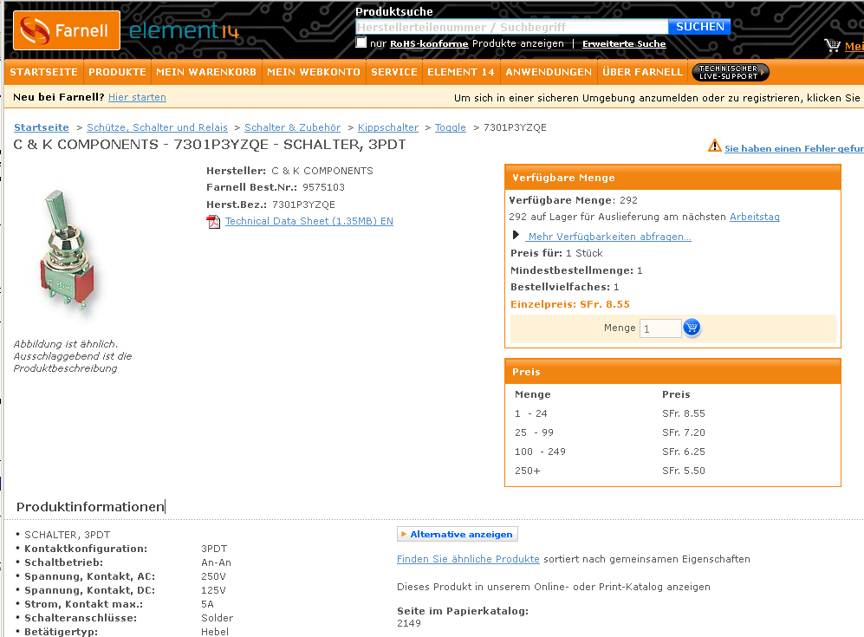The height and width of the screenshot is (637, 864).
Task: Open Mein Warenkorb menu tab
Action: (x=206, y=72)
